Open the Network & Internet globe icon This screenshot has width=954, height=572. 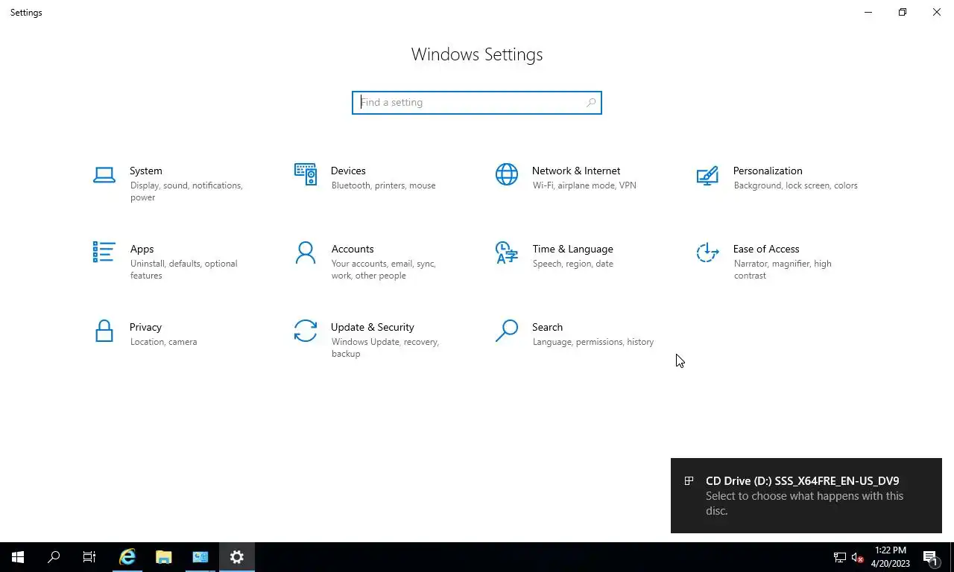click(x=507, y=175)
